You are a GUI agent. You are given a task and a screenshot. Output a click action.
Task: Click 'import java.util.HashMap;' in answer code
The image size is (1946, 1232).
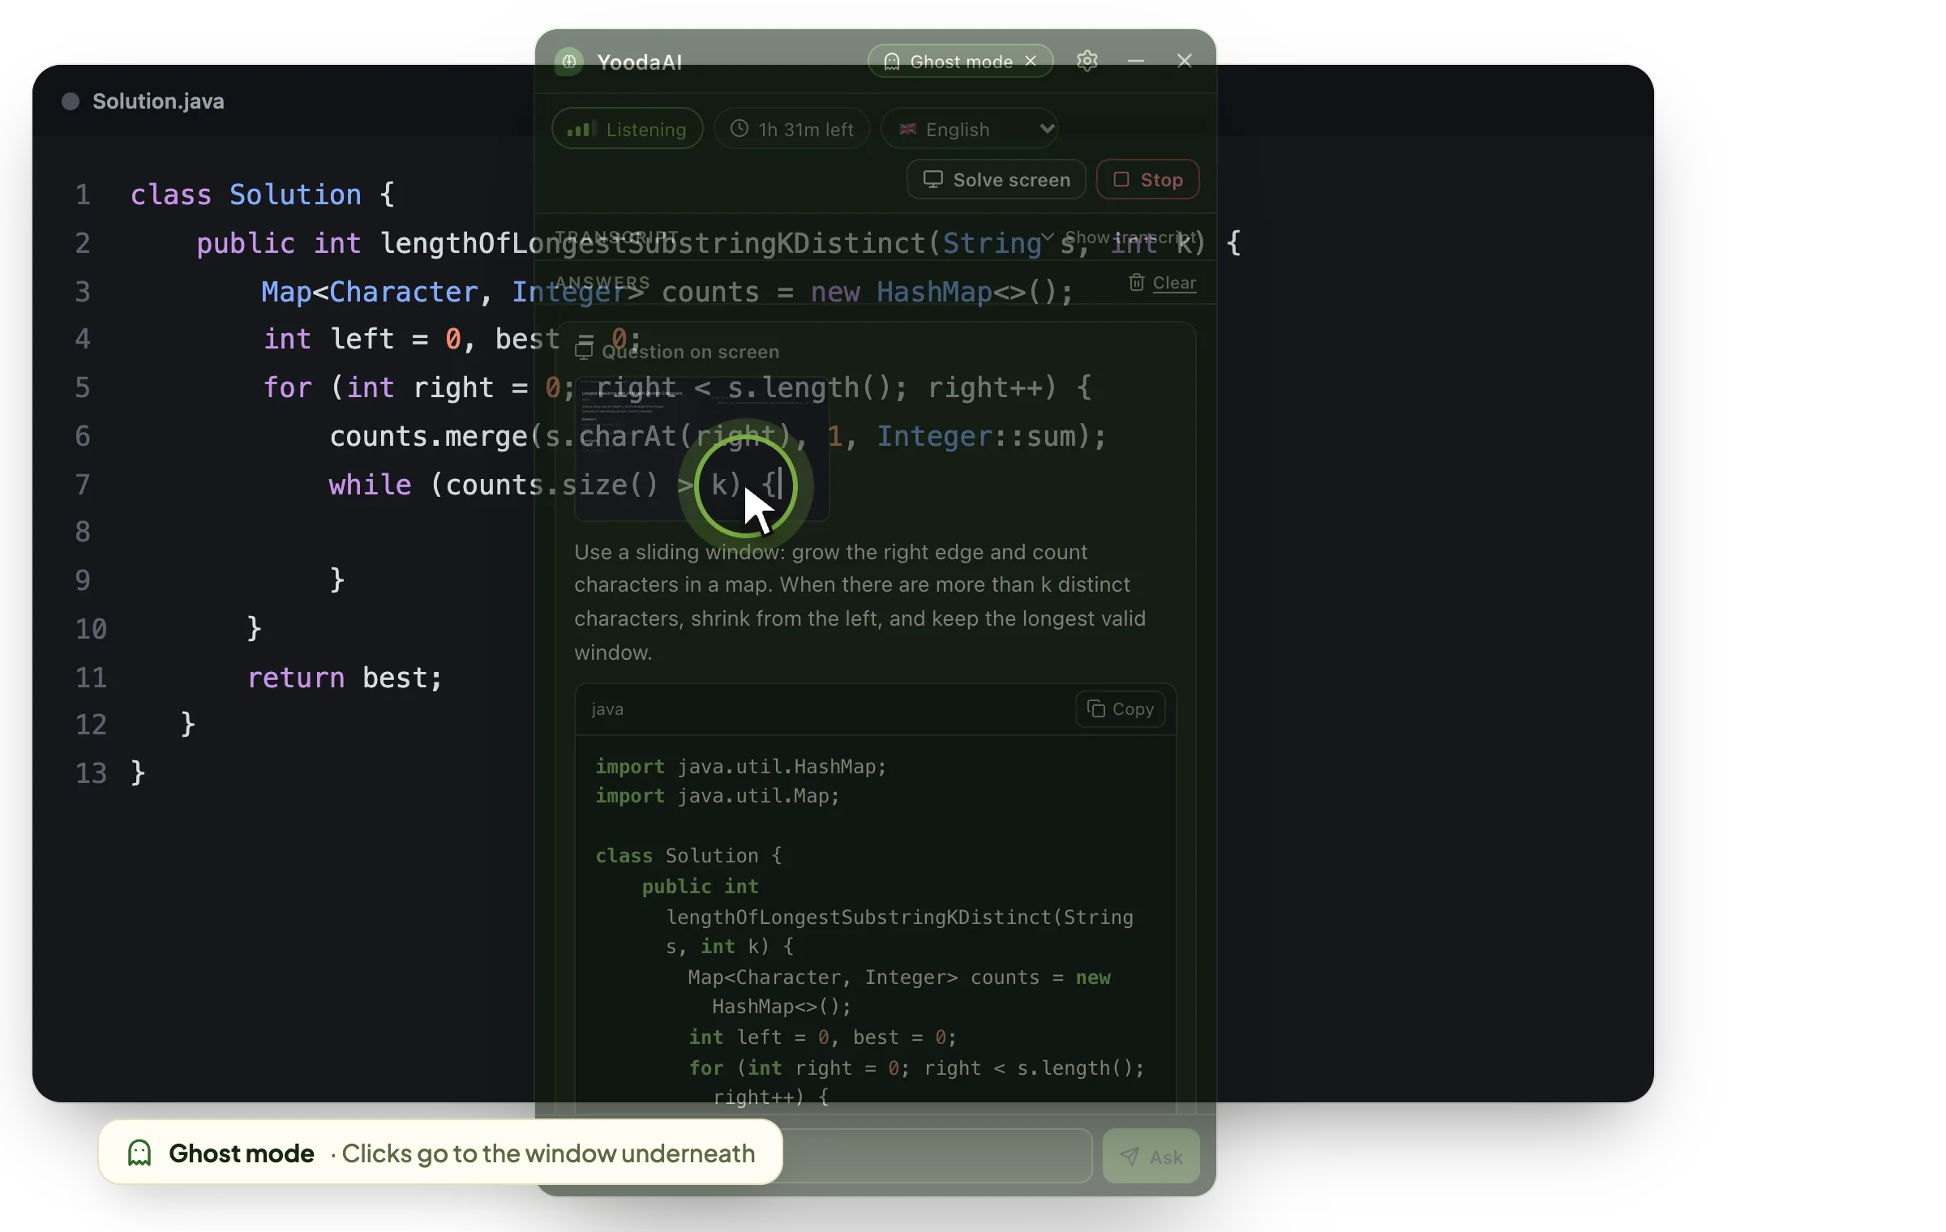(741, 767)
